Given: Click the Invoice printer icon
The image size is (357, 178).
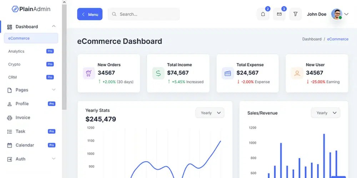Looking at the screenshot, I should [x=10, y=118].
